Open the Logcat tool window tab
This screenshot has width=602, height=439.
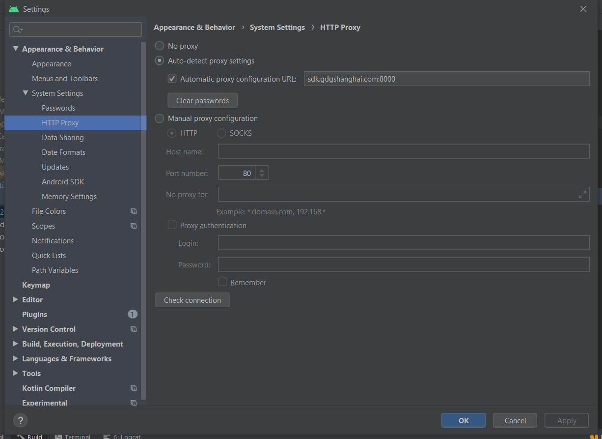122,437
